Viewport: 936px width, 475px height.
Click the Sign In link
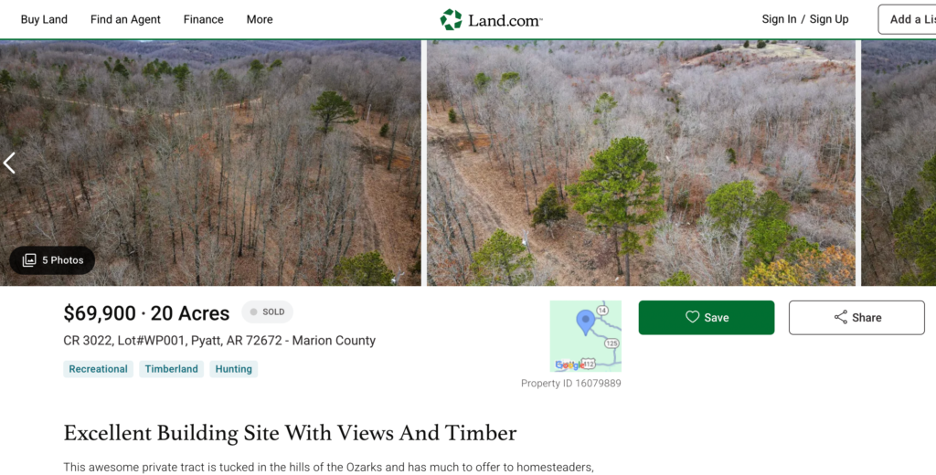779,19
